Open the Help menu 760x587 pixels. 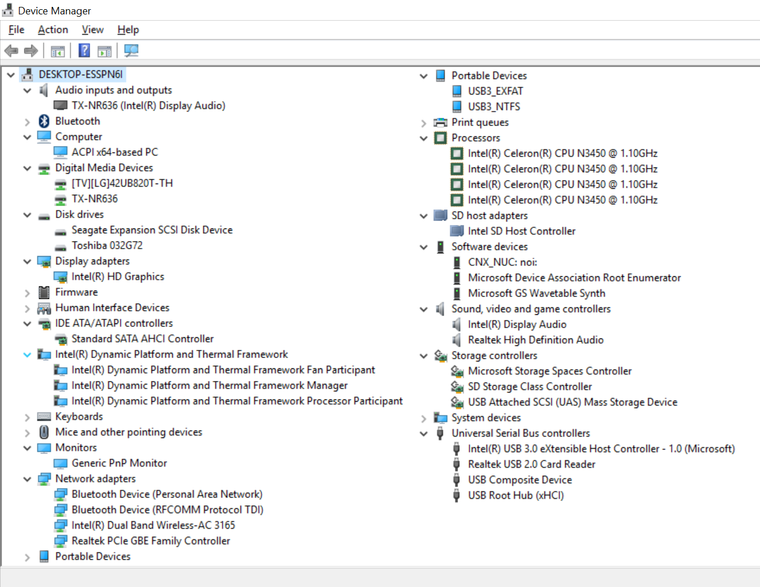128,29
